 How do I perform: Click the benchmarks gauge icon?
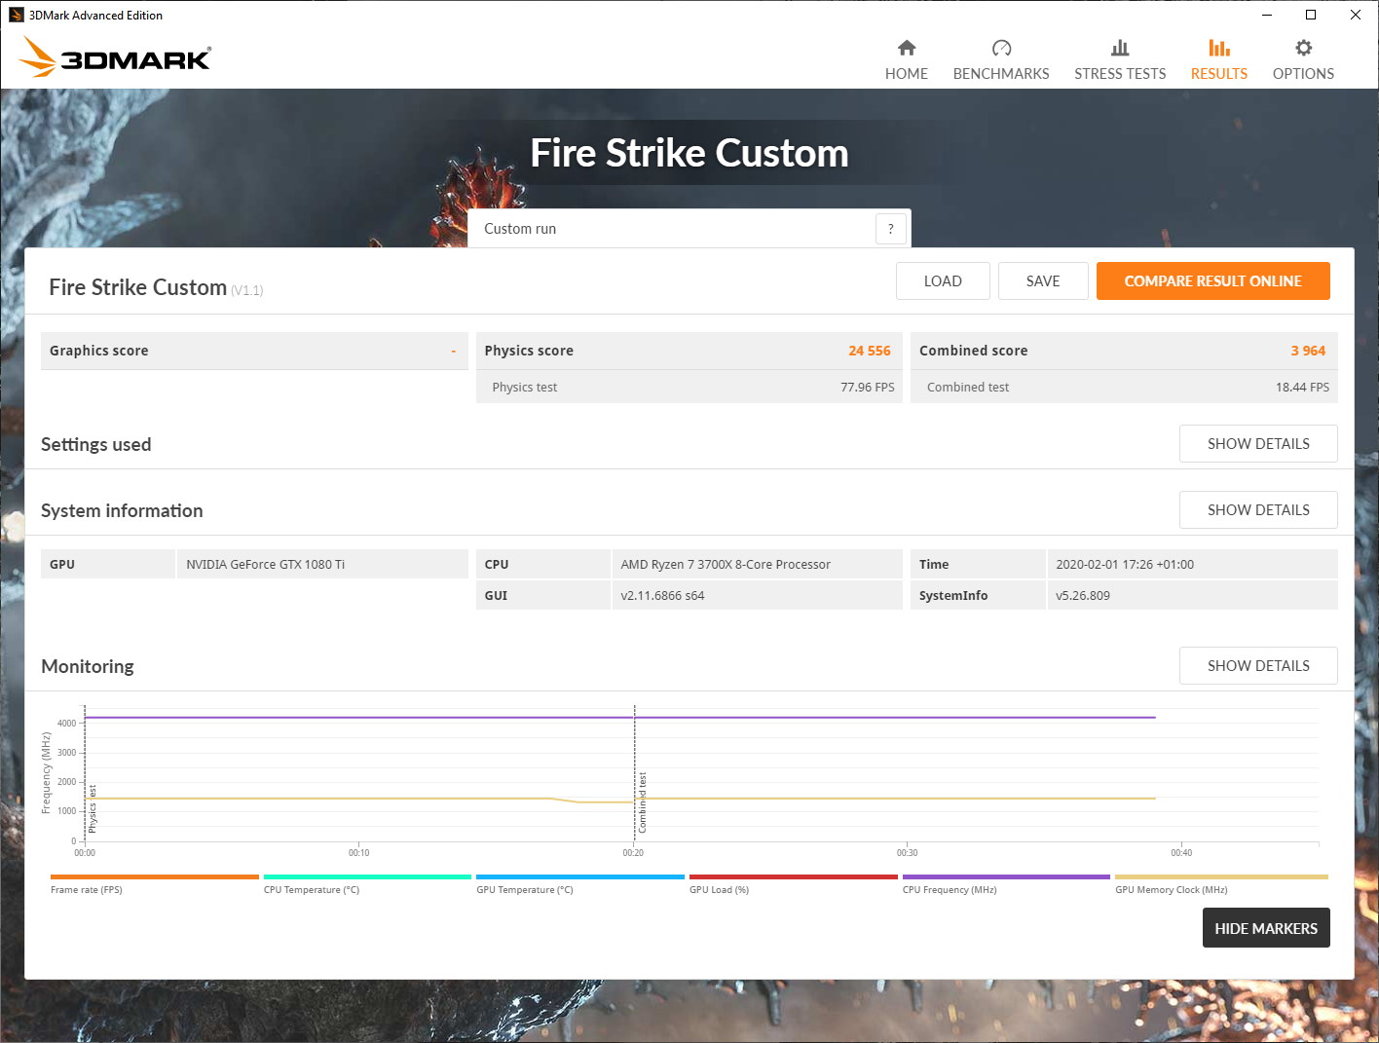(x=1001, y=48)
